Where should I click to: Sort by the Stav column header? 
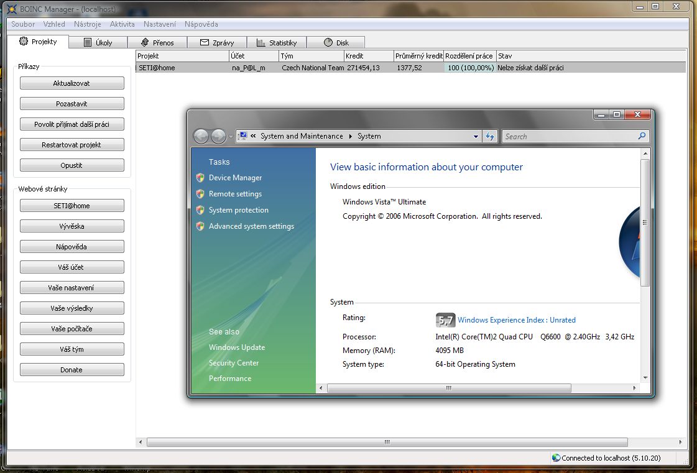591,56
